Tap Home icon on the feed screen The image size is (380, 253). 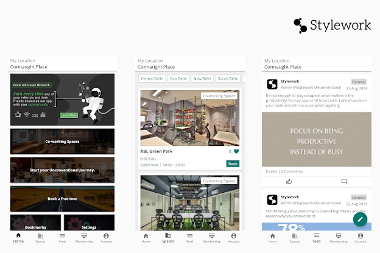pos(273,237)
